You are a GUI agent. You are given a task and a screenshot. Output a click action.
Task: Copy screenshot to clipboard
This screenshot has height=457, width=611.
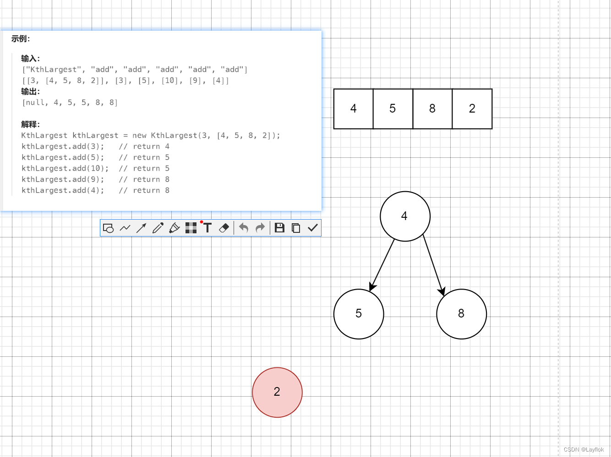tap(296, 228)
